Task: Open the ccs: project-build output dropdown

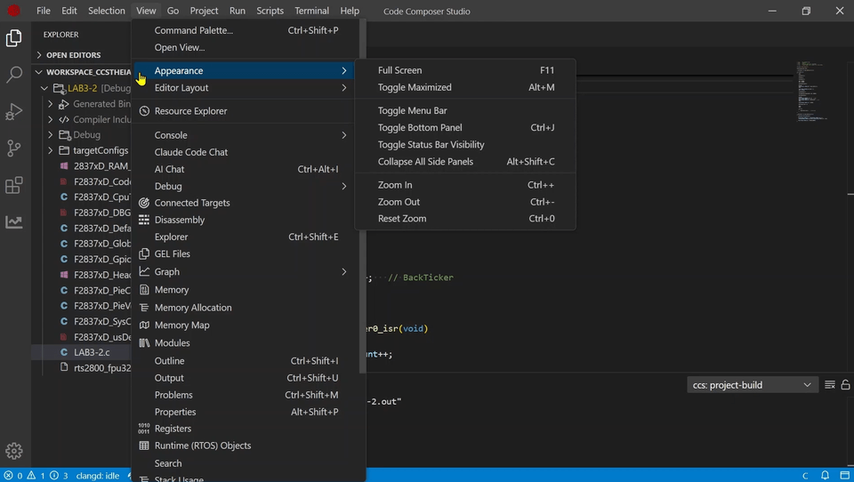Action: [x=752, y=385]
